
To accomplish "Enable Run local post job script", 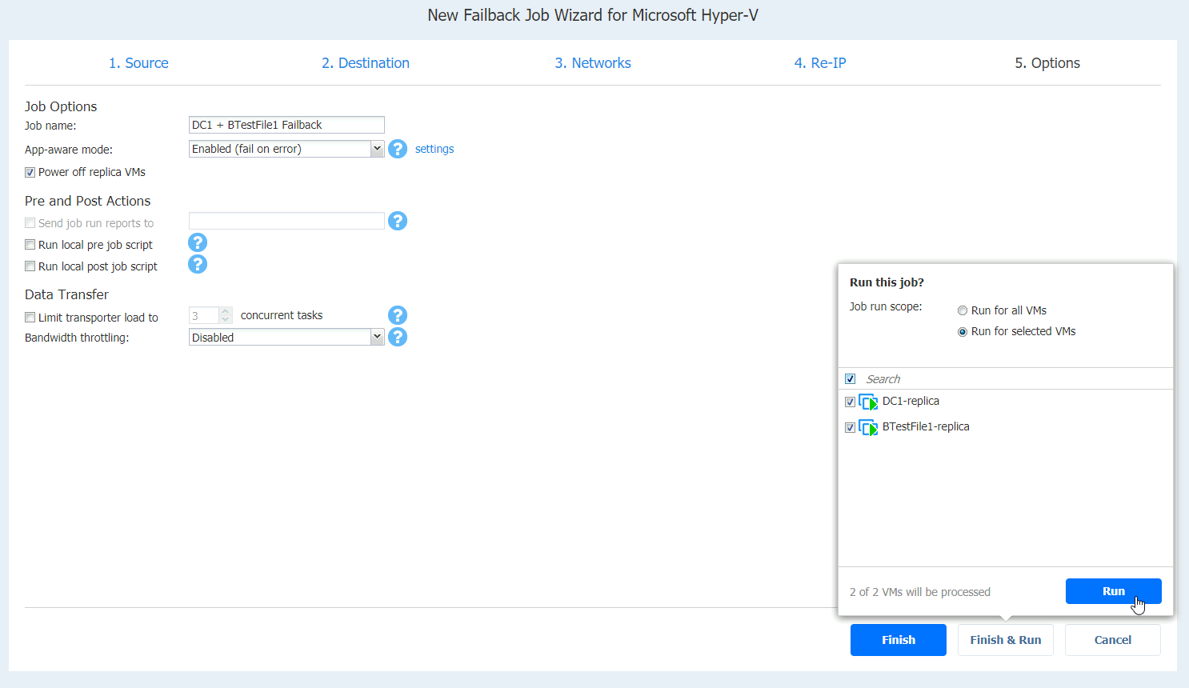I will point(30,266).
